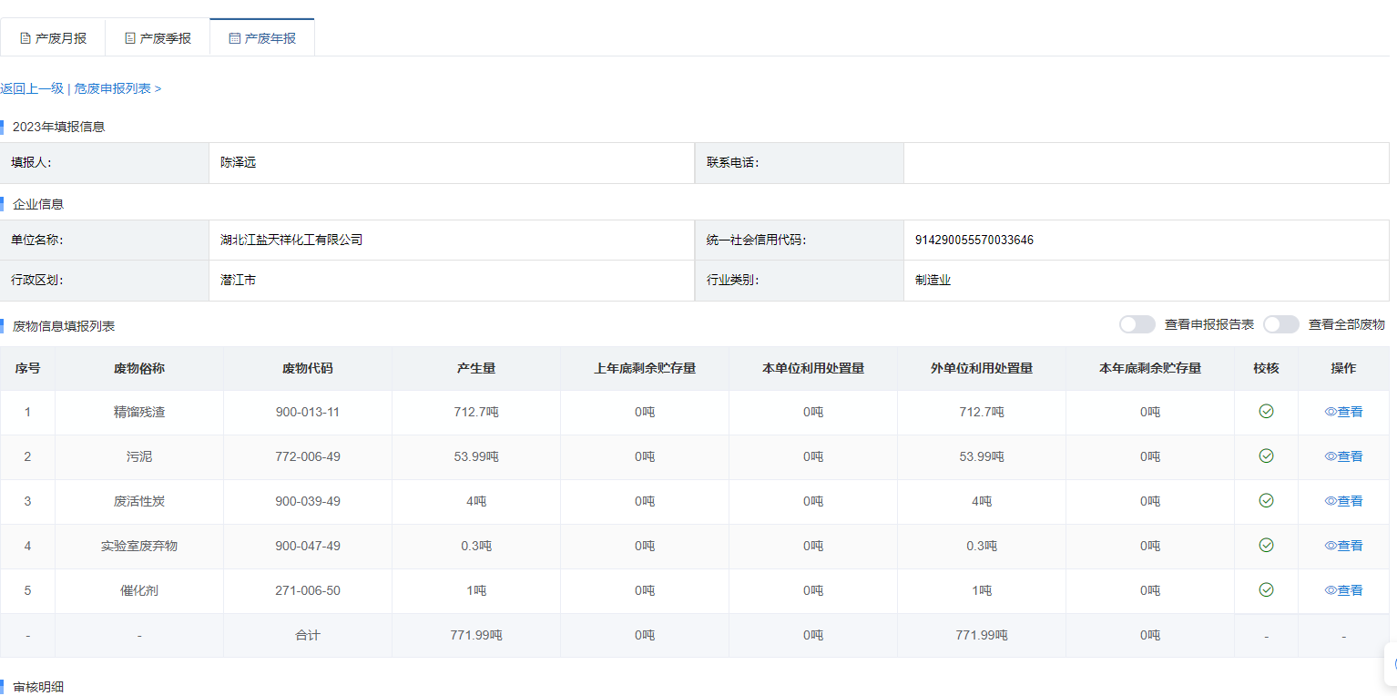Open the 产废月报 tab

[53, 38]
